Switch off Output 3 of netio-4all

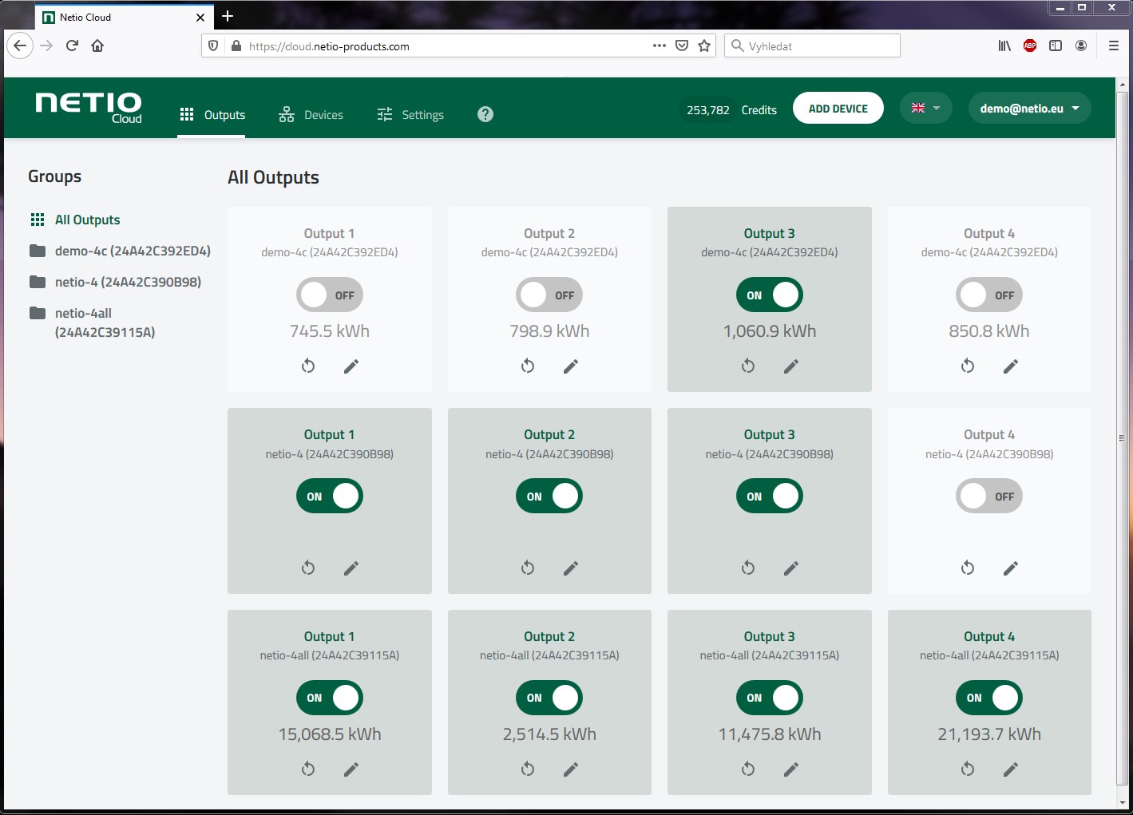click(x=770, y=698)
